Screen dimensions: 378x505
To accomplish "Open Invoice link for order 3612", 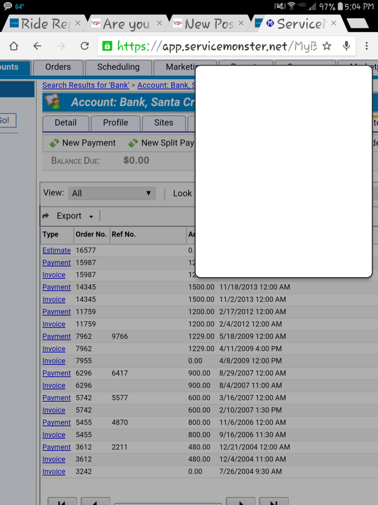I will pos(54,459).
